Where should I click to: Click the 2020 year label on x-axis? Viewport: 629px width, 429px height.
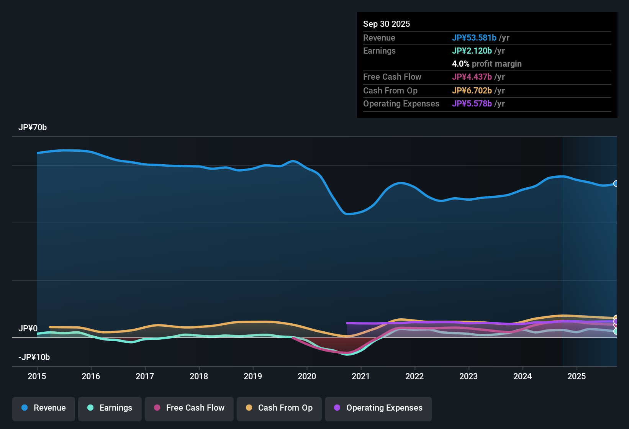307,377
